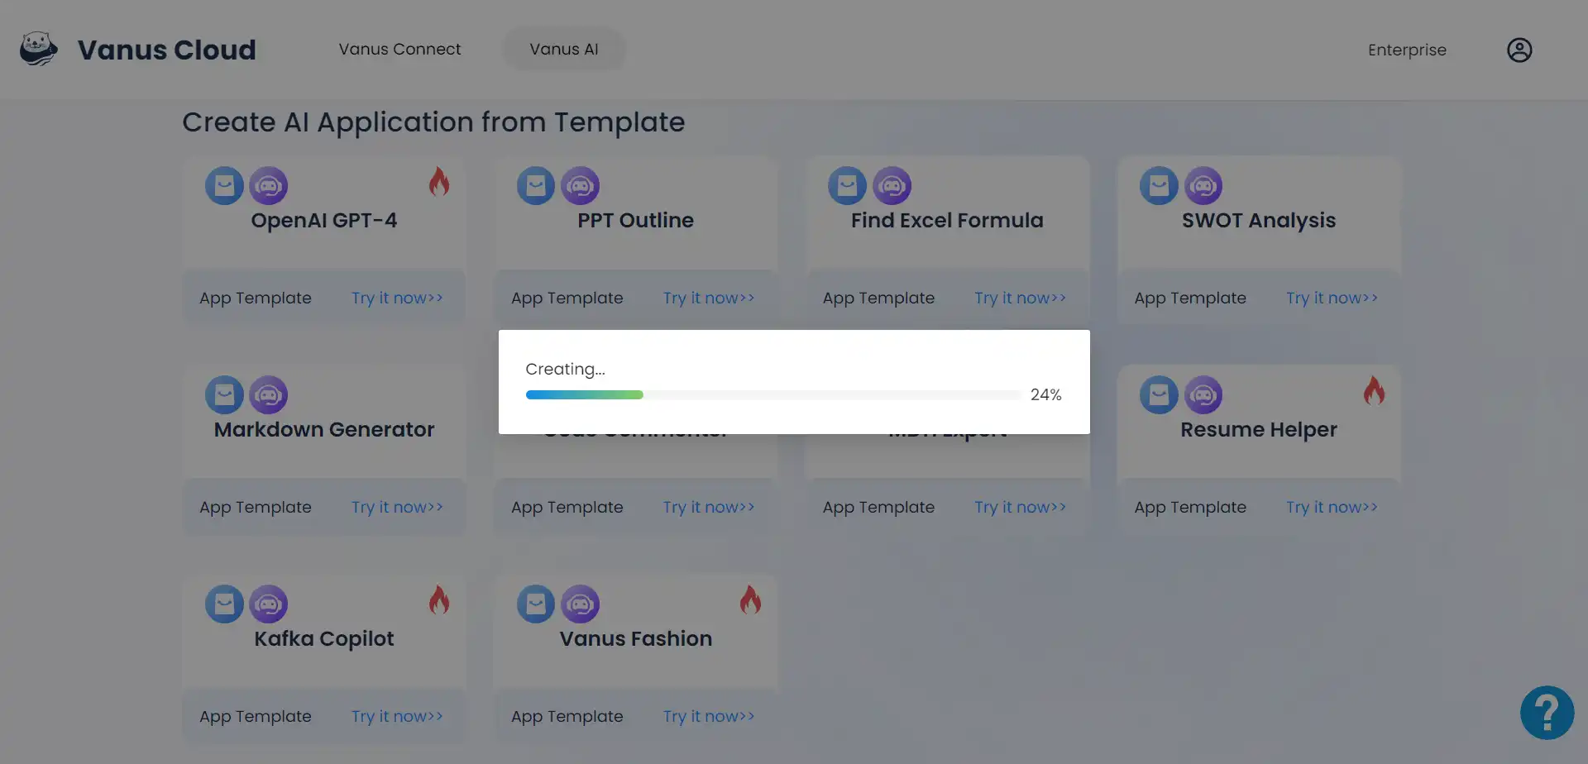Select the Find Excel Formula card title
Screen dimensions: 1588x764
point(947,221)
